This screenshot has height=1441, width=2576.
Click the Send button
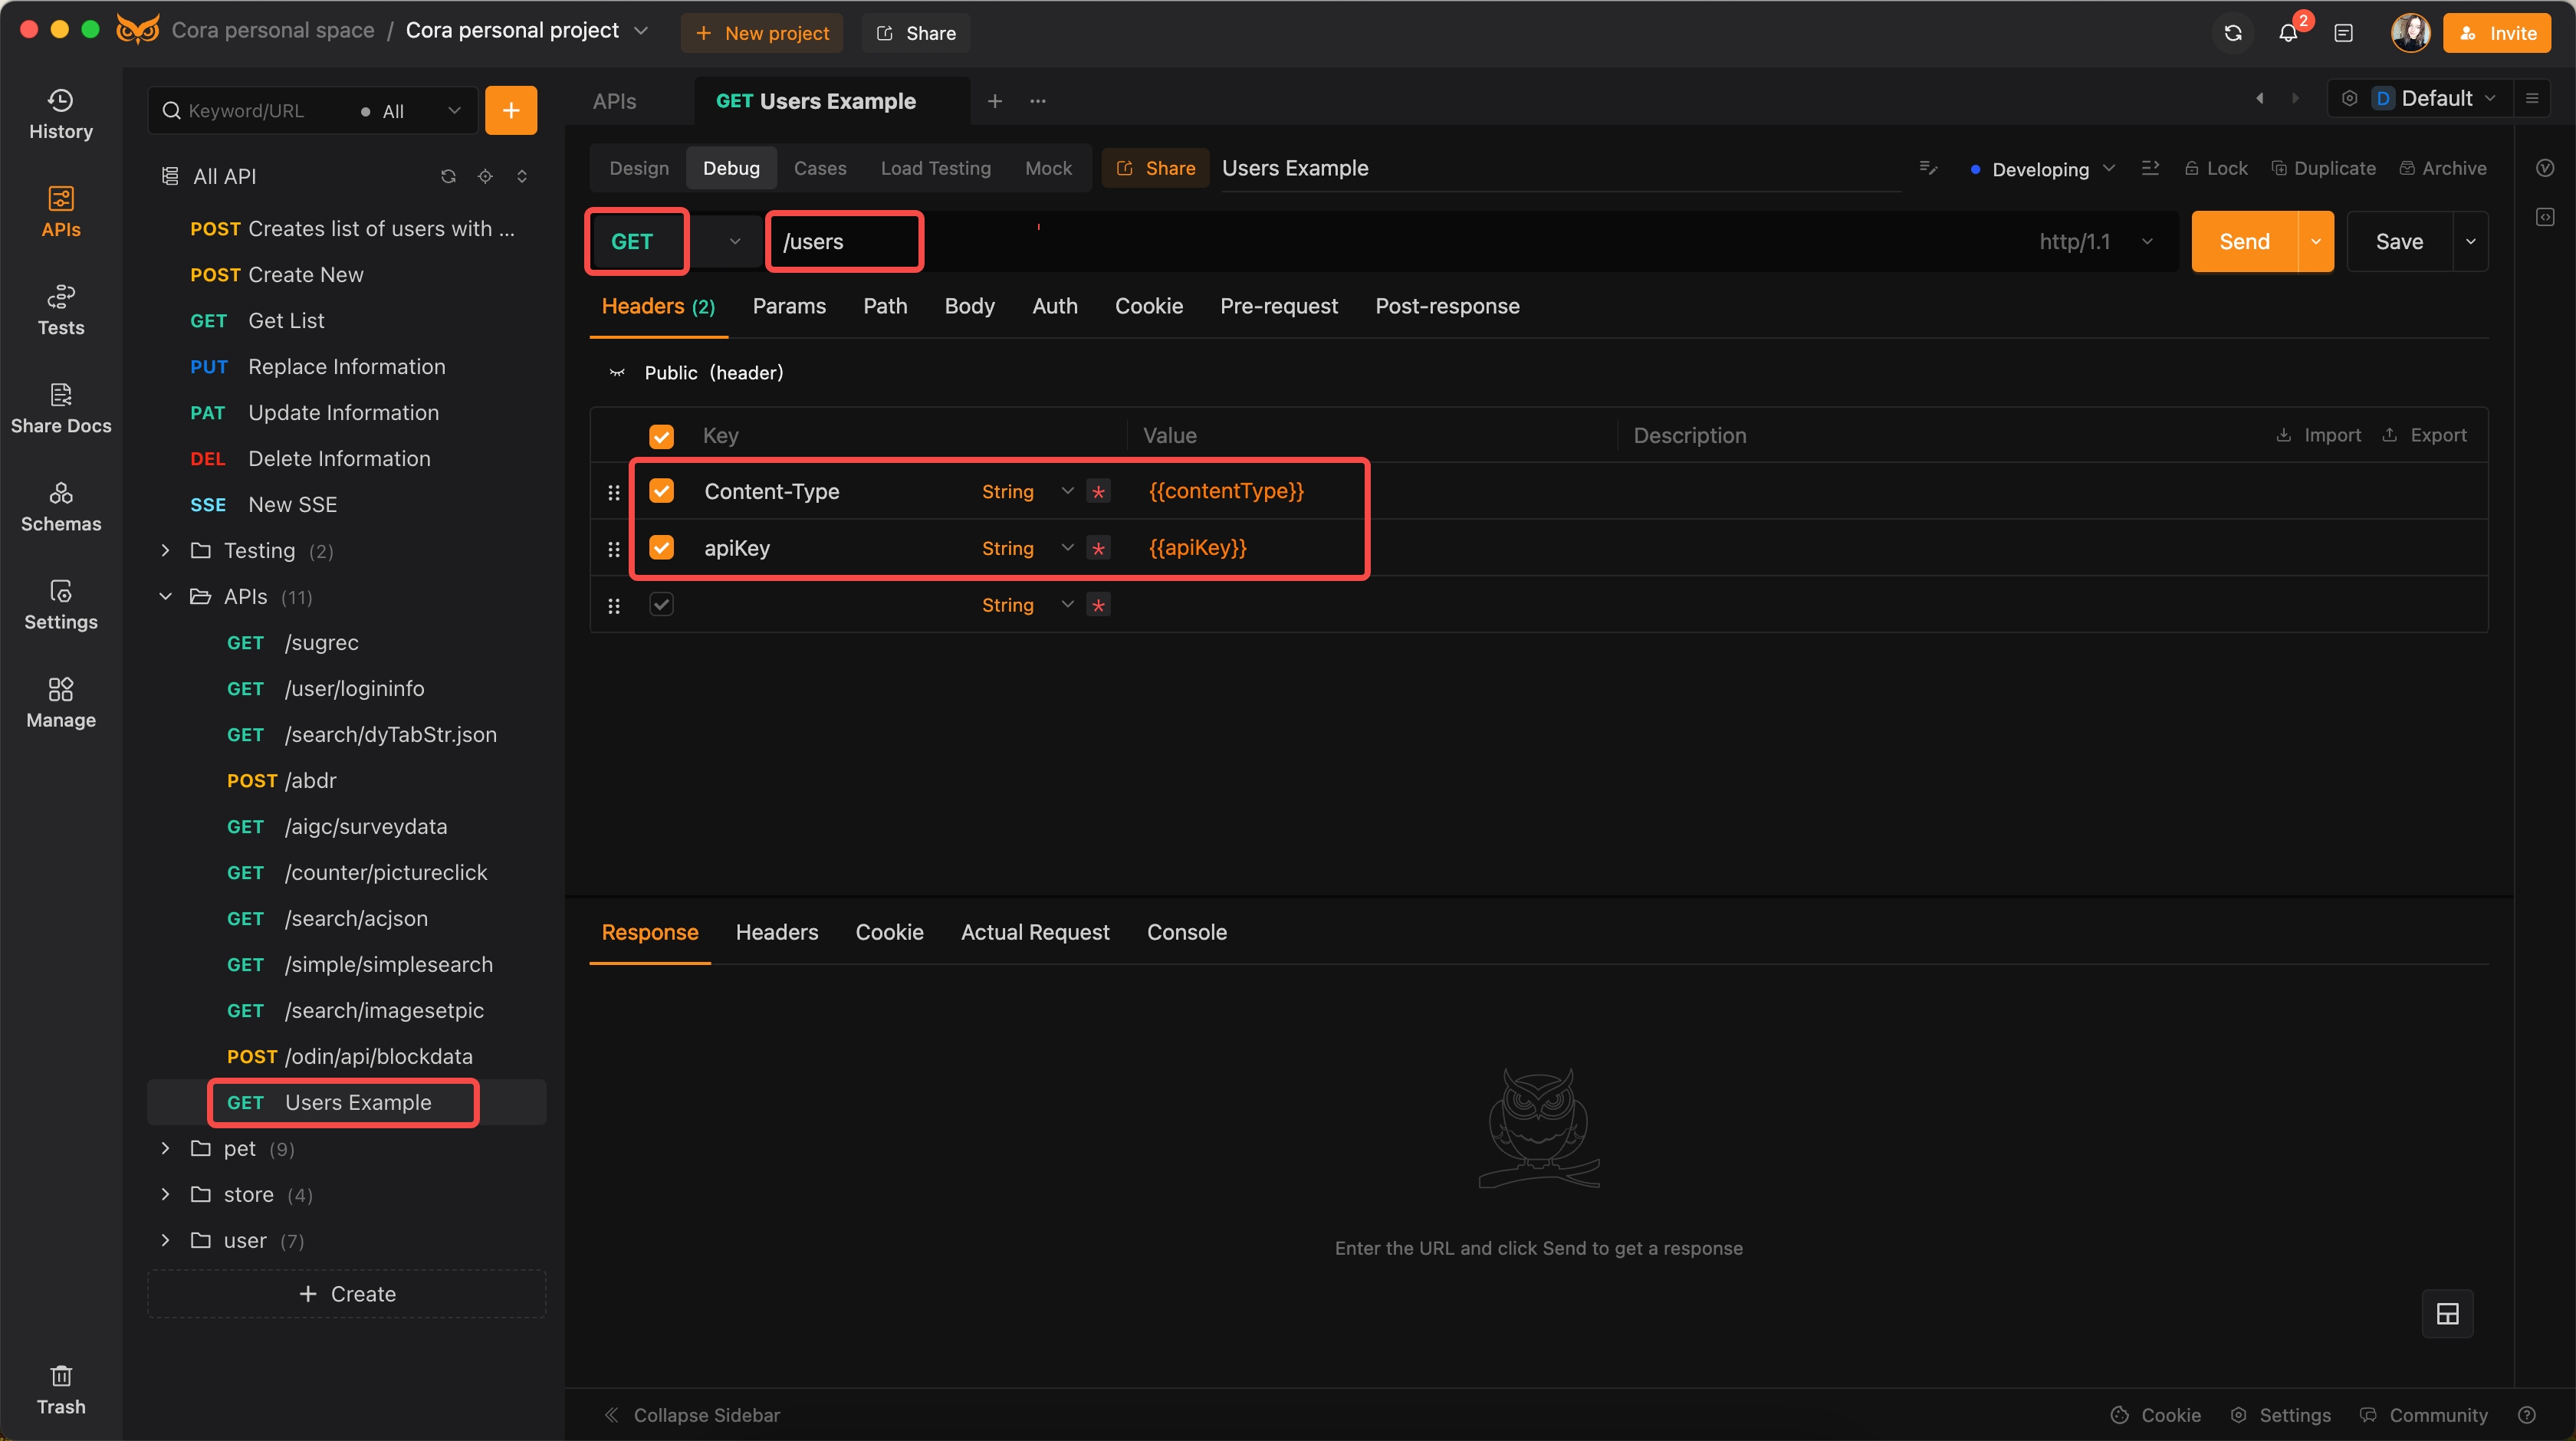pos(2243,241)
